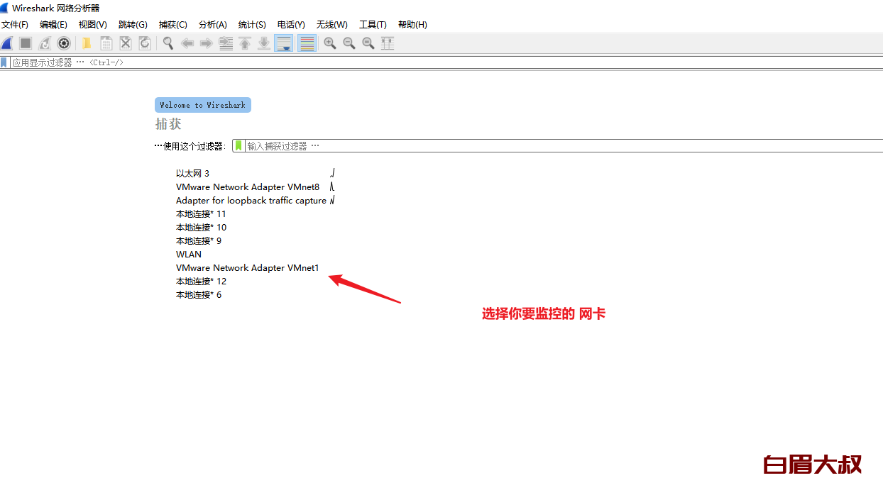Open the 跳转(G) menu

[133, 25]
